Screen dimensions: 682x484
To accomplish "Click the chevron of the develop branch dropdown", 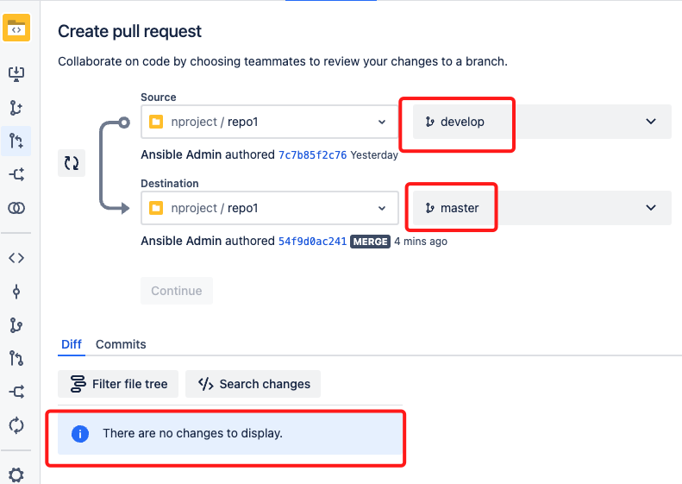I will (x=651, y=122).
